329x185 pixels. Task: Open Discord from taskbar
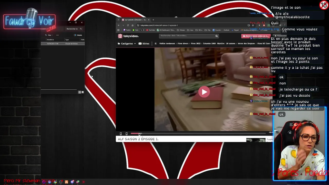point(72,182)
